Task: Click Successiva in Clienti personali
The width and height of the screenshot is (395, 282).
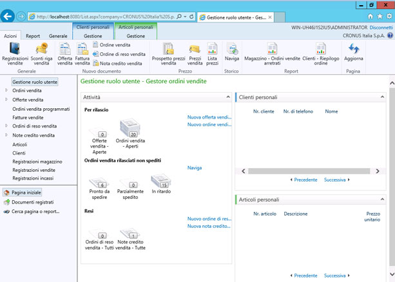Action: point(336,180)
